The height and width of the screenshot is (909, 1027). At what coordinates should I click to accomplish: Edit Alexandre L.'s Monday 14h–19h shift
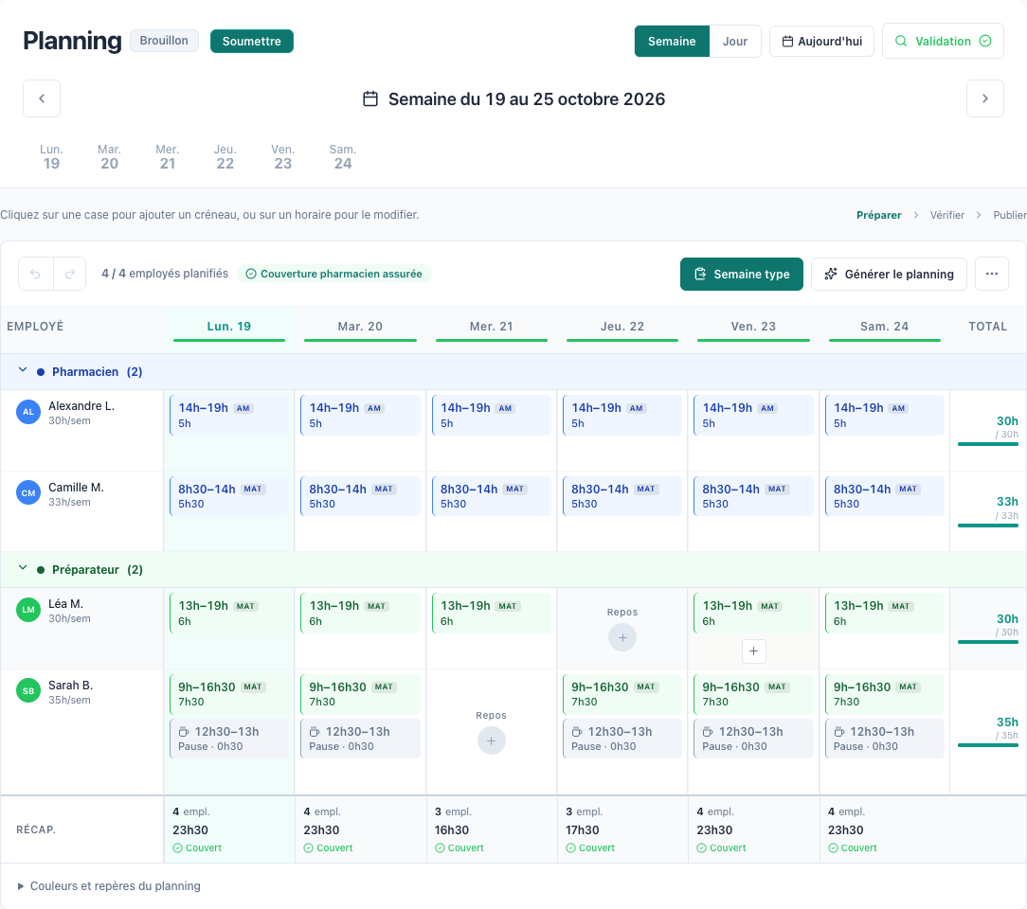pos(229,415)
